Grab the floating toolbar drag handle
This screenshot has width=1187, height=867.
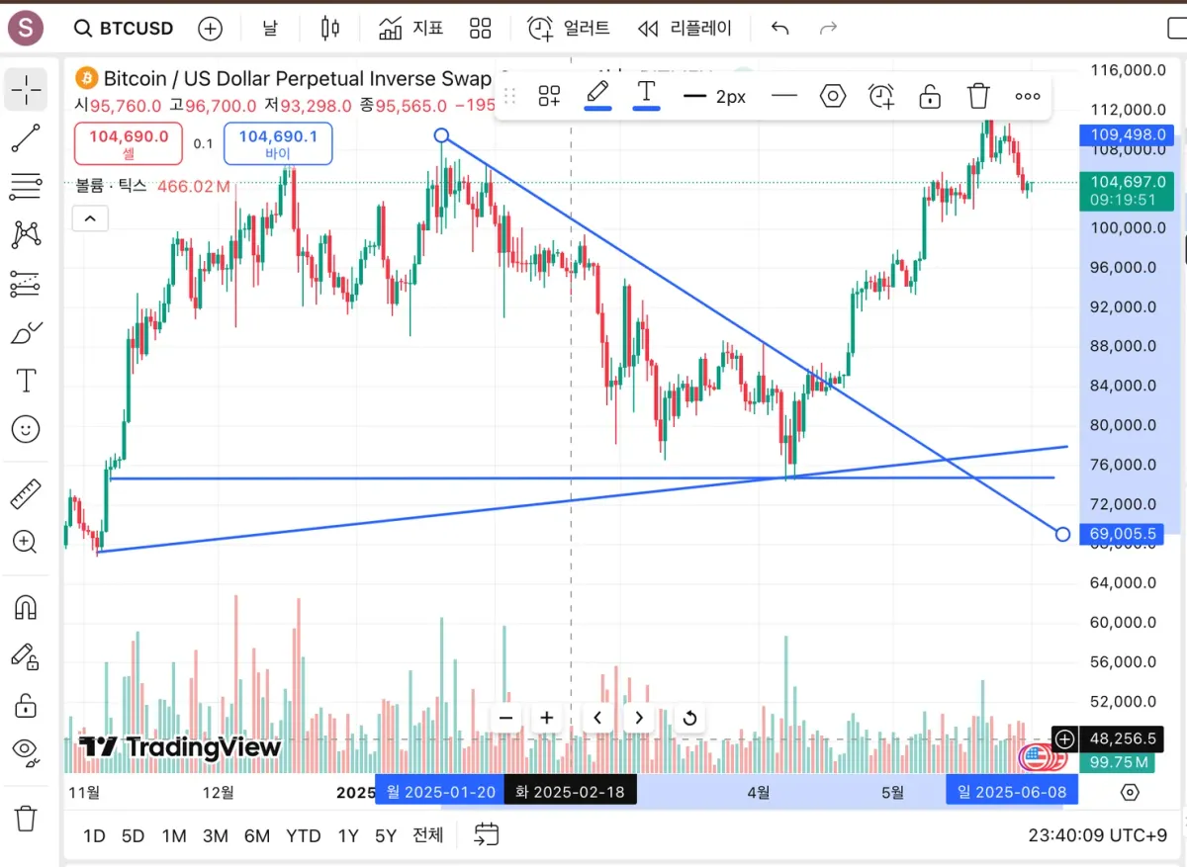510,96
